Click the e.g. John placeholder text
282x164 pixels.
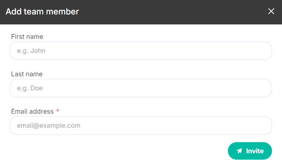click(31, 51)
